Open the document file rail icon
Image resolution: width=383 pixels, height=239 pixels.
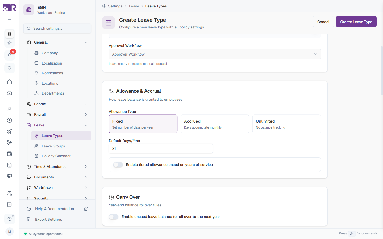(10, 165)
